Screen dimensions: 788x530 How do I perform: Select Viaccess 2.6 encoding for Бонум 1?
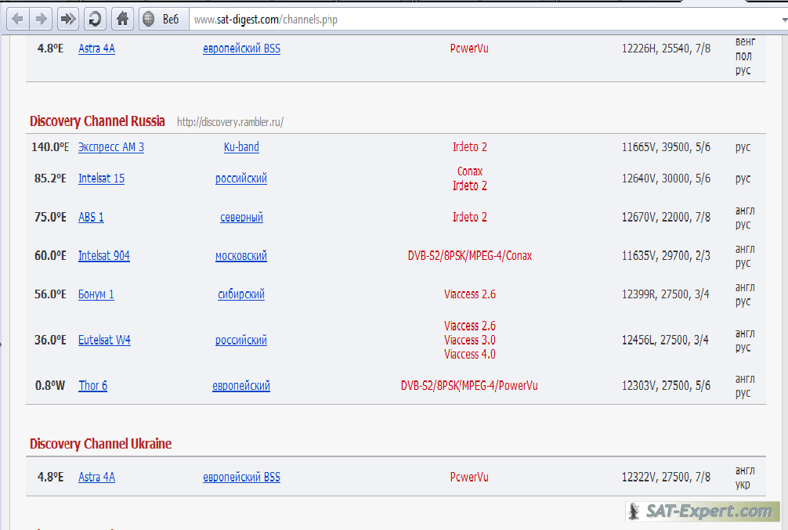click(x=469, y=294)
